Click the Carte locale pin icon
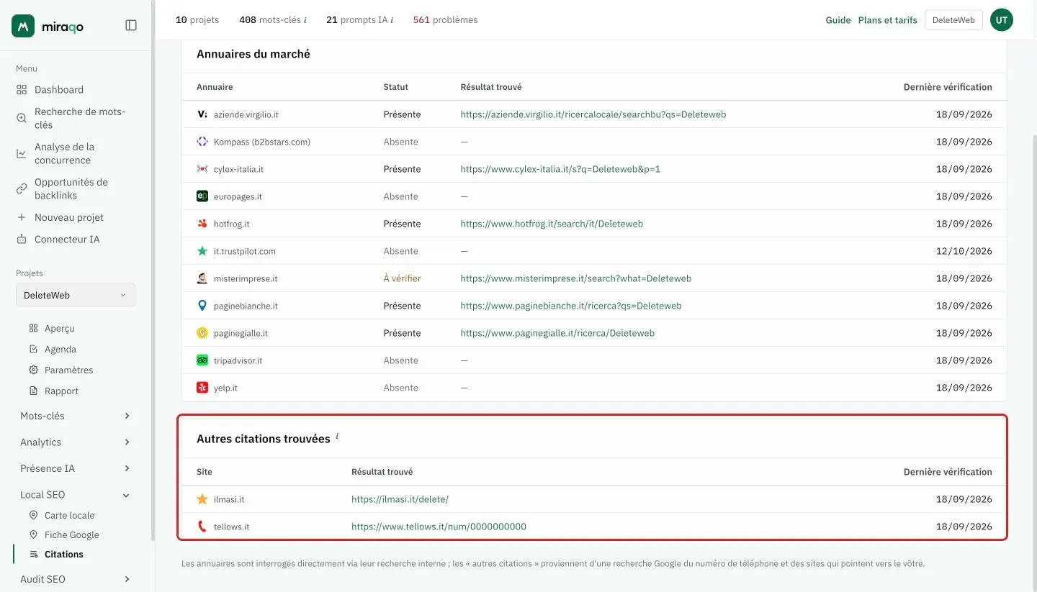 [33, 515]
